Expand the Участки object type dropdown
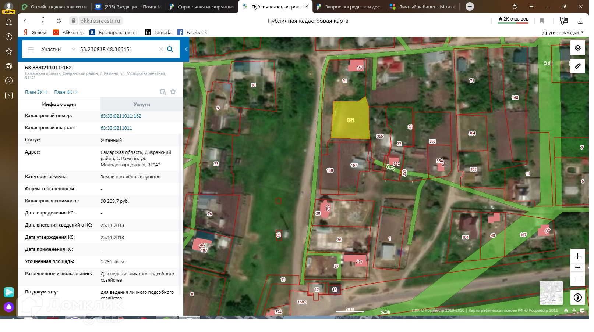 73,49
